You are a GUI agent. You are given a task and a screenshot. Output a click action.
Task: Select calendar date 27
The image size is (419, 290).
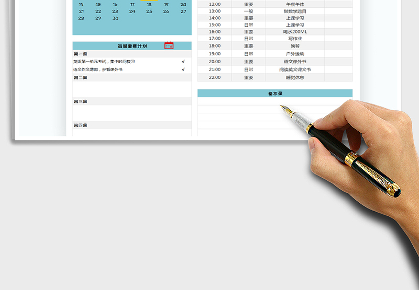183,11
